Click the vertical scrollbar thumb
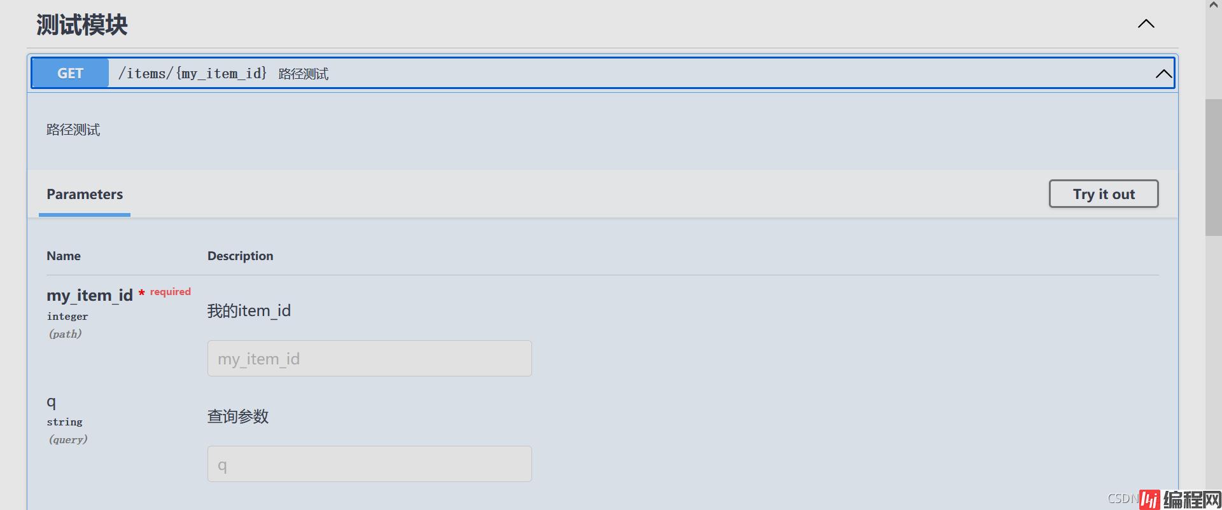 [x=1213, y=167]
